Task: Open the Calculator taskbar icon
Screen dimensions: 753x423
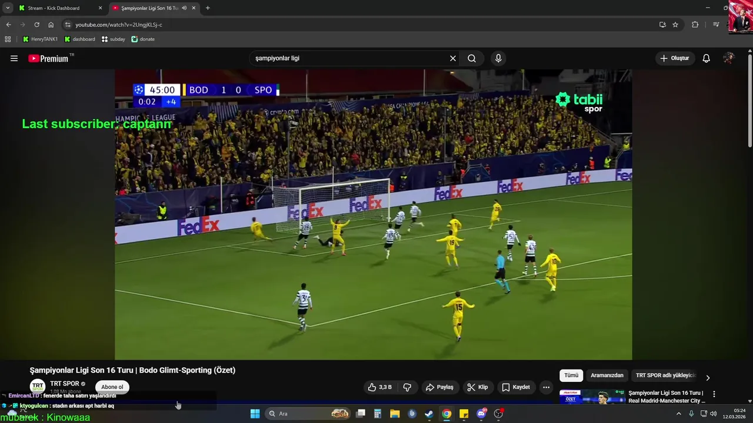Action: pos(378,414)
